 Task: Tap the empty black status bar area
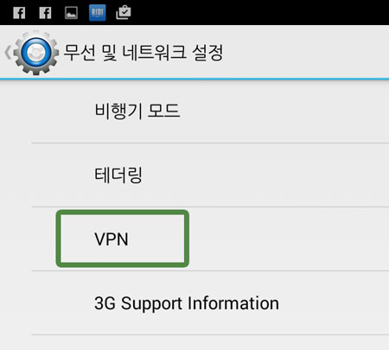click(x=259, y=12)
